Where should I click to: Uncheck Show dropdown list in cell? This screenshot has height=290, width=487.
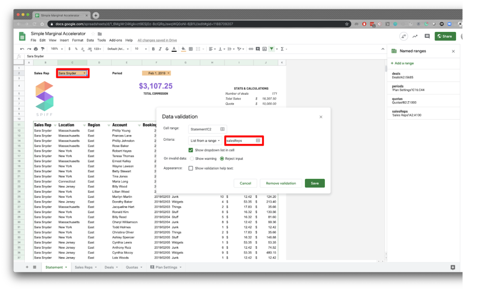point(191,150)
